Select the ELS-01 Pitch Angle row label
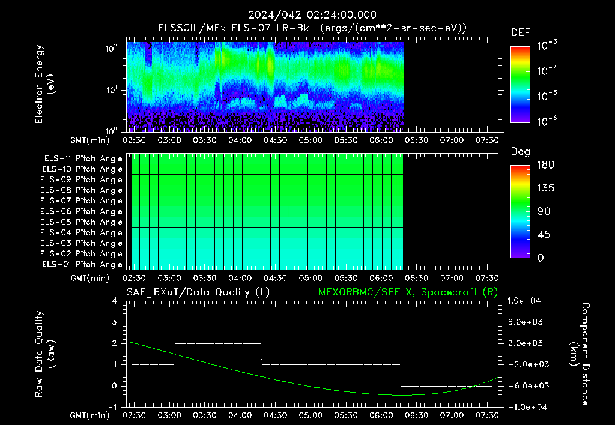 pyautogui.click(x=82, y=264)
